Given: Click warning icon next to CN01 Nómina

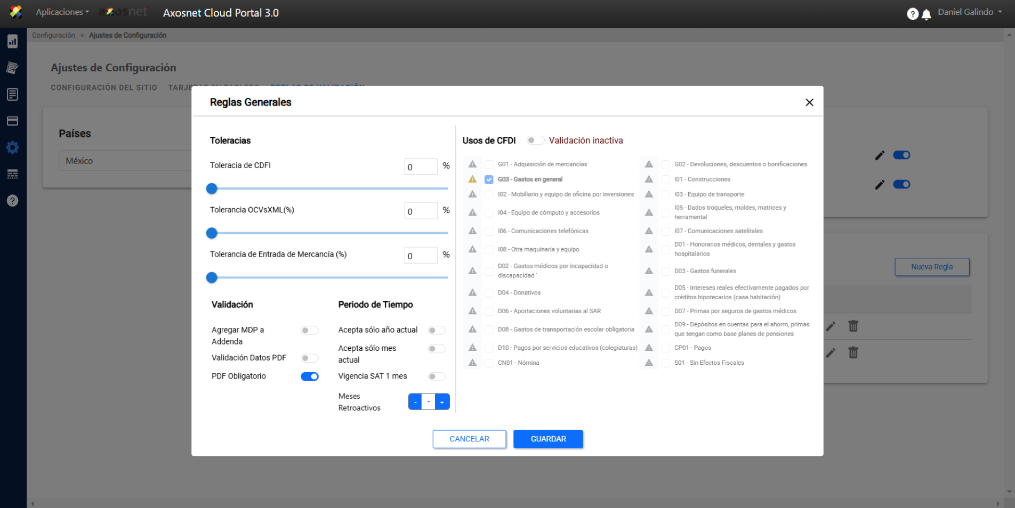Looking at the screenshot, I should [x=472, y=363].
